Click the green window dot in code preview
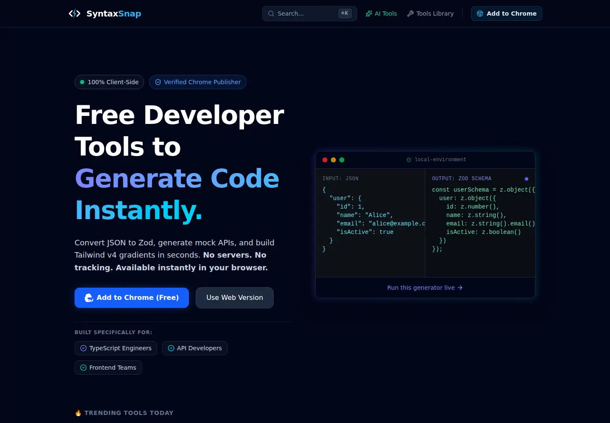 342,160
